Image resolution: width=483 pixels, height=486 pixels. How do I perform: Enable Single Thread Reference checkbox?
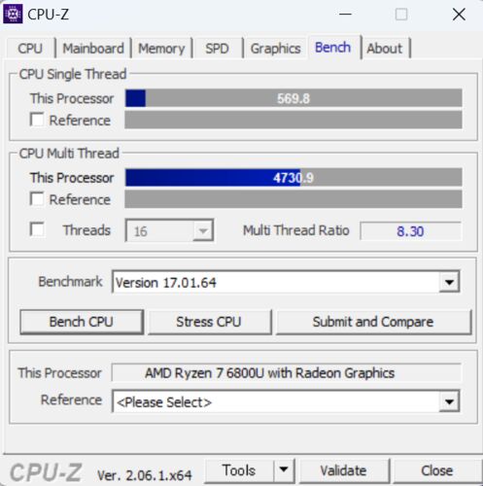37,120
